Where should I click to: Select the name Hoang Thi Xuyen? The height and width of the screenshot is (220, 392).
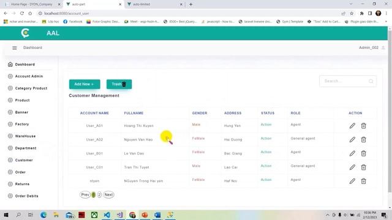[x=139, y=126]
